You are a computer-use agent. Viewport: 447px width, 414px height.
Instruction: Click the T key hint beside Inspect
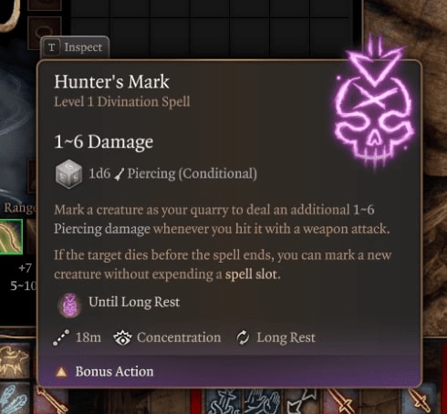tap(52, 47)
